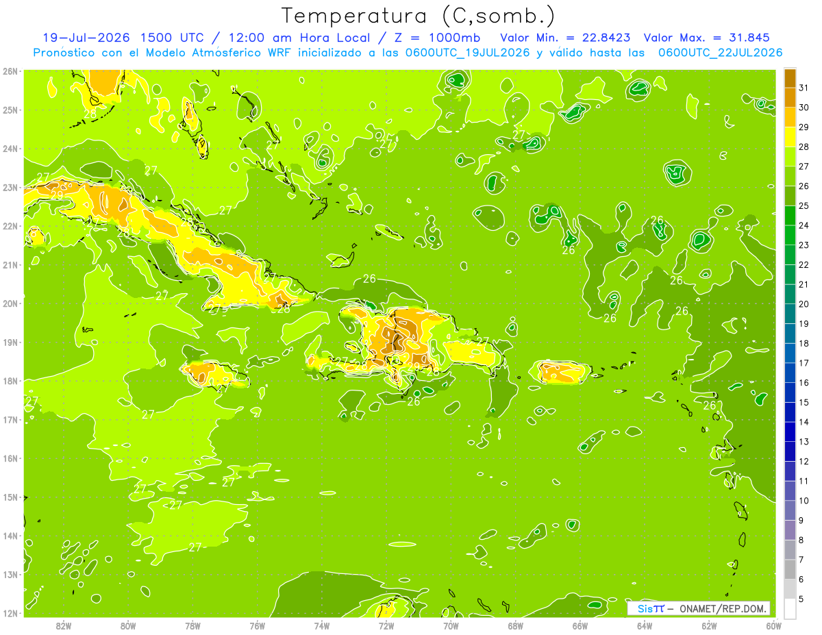Pick the color bar segment between 9 and 10
This screenshot has width=822, height=635.
[790, 510]
